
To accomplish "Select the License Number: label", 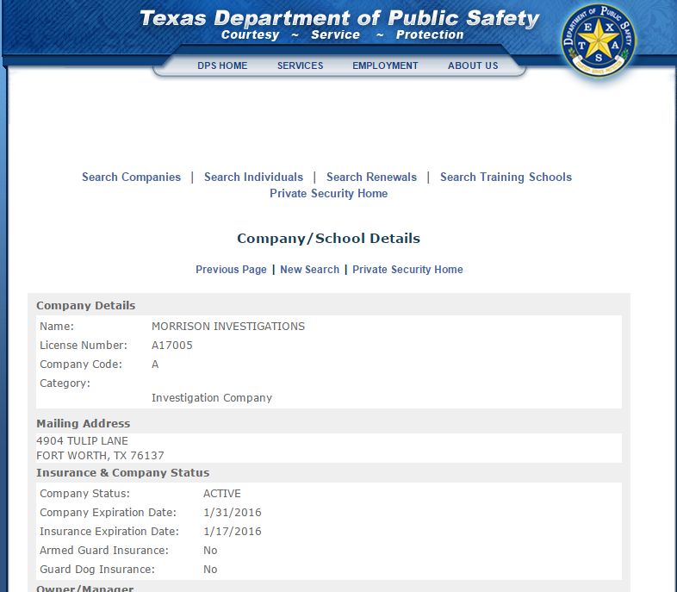I will click(84, 346).
